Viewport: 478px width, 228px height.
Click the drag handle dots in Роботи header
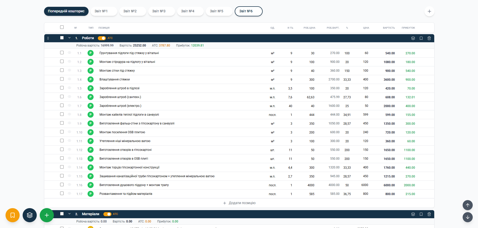[48, 38]
